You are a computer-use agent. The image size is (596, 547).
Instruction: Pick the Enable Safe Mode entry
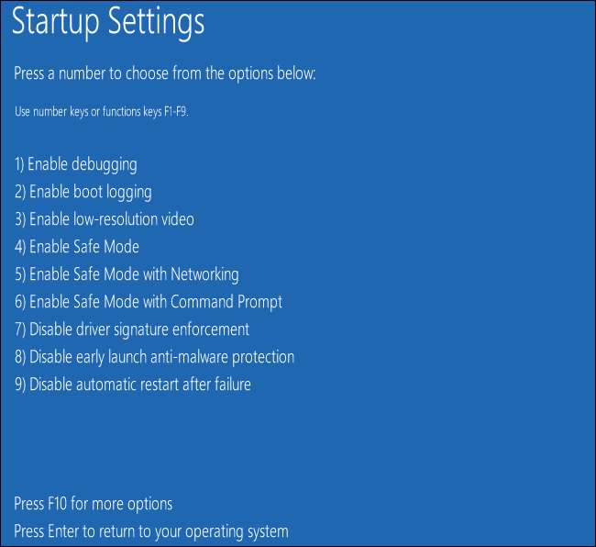point(77,247)
